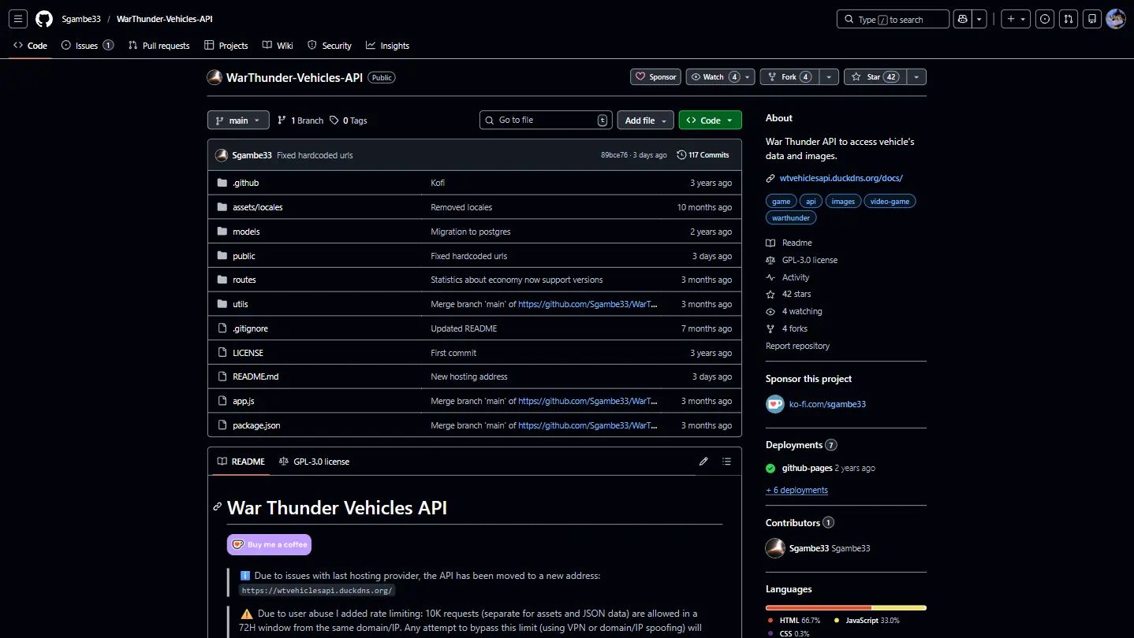The height and width of the screenshot is (638, 1134).
Task: Click the languages color bar
Action: (x=845, y=608)
